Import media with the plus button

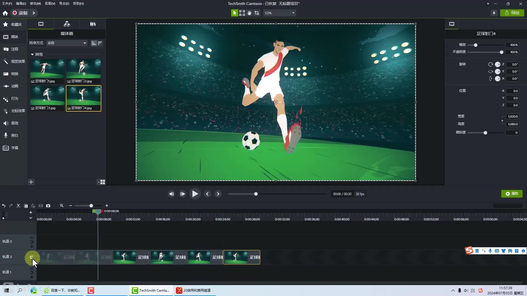click(31, 182)
